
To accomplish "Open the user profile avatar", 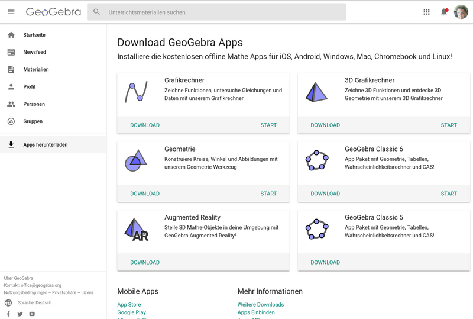I will (x=461, y=12).
